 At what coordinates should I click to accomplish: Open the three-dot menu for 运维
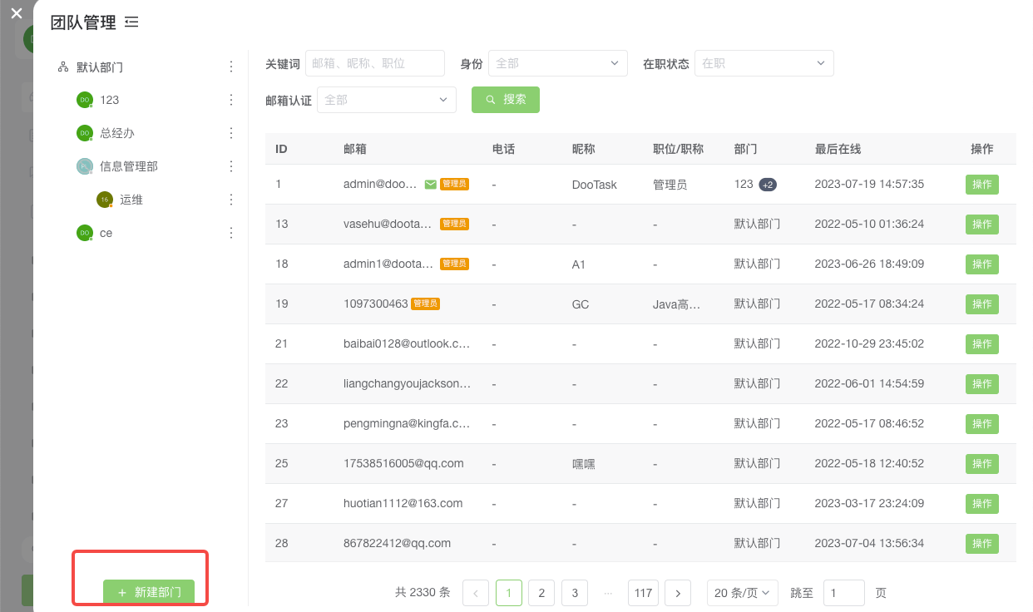(x=231, y=200)
